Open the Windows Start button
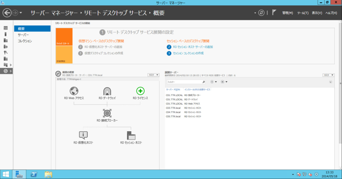342x179 pixels. 6,174
